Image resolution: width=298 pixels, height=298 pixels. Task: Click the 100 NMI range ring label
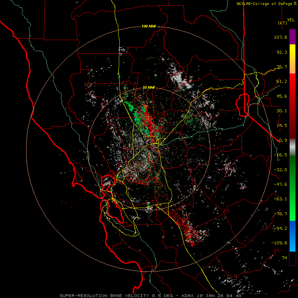pos(149,26)
